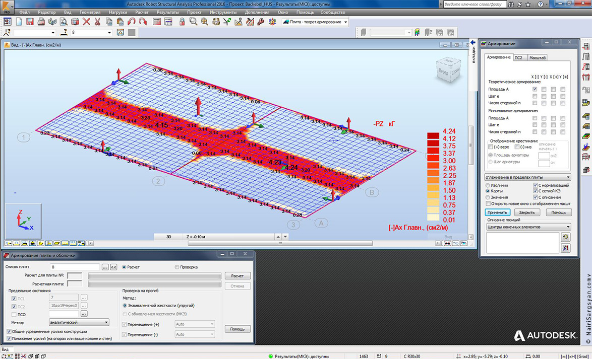592x359 pixels.
Task: Click the top icon in right vertical toolbar
Action: point(586,46)
